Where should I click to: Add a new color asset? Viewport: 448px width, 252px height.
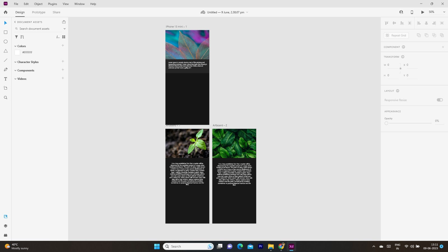63,45
